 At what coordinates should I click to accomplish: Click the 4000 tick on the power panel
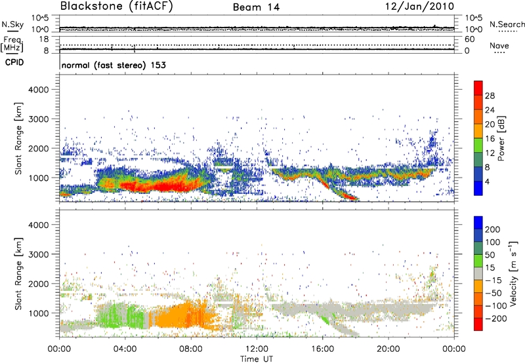(38, 90)
